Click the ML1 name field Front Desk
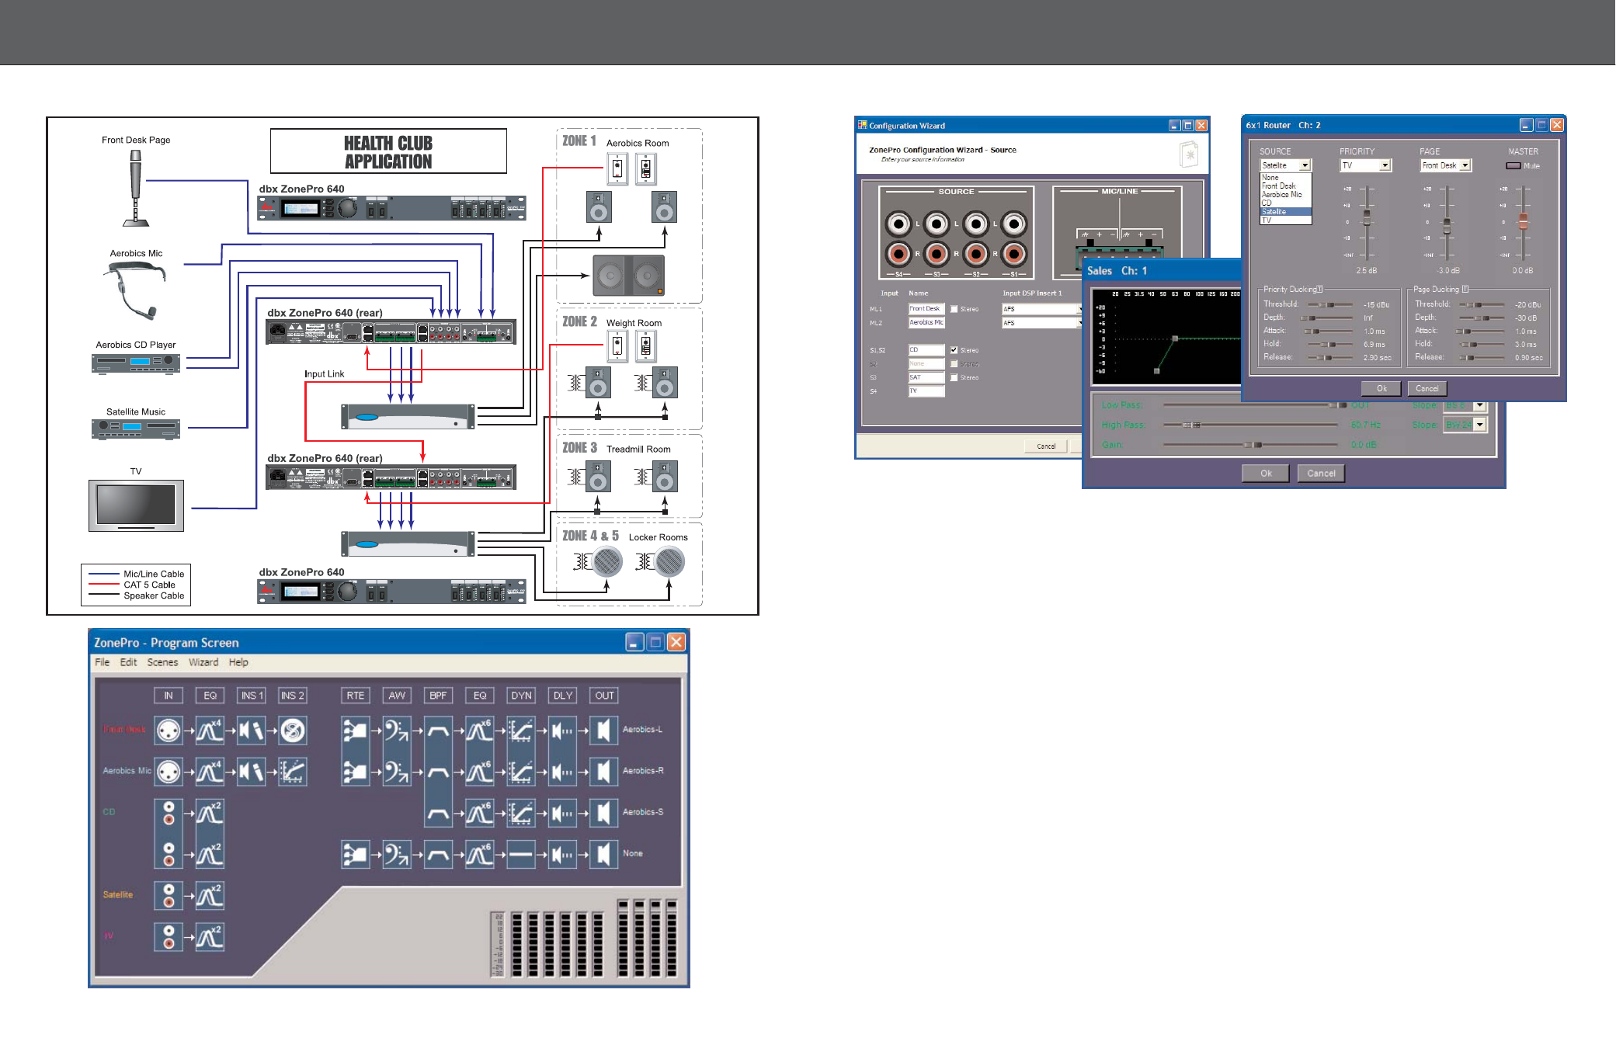The height and width of the screenshot is (1045, 1616). click(926, 309)
